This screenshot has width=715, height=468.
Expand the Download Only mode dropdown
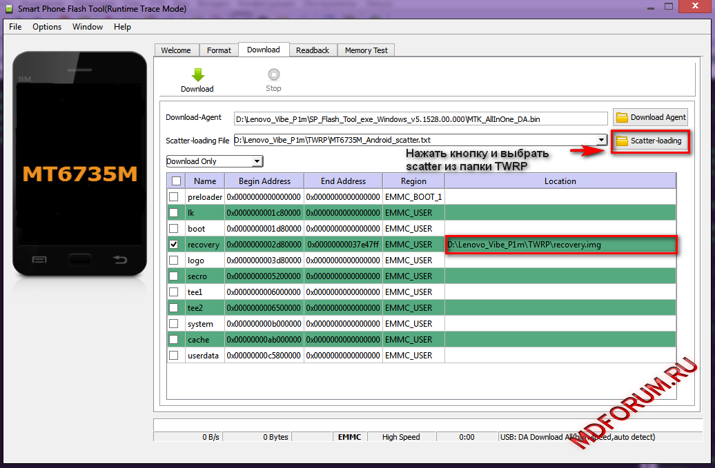[x=257, y=161]
